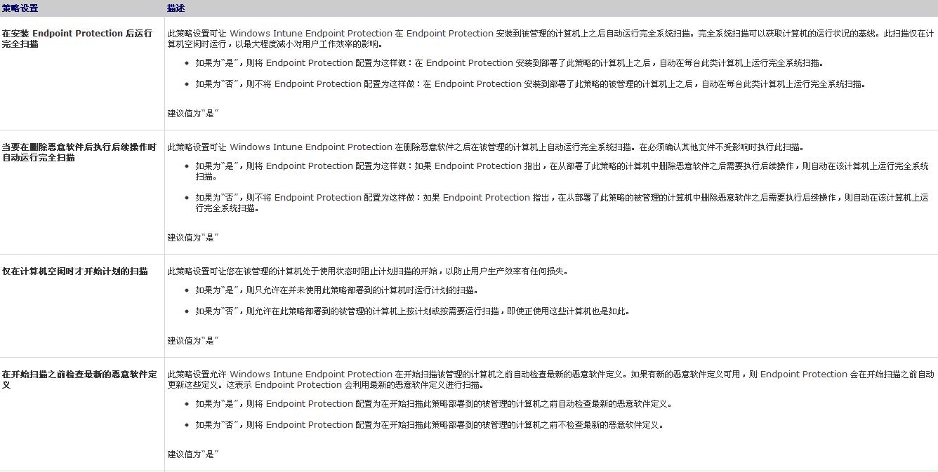Click the 如果为"是" bullet about 之前自动检查最新的恶意软件定义
This screenshot has height=472, width=938.
(434, 404)
